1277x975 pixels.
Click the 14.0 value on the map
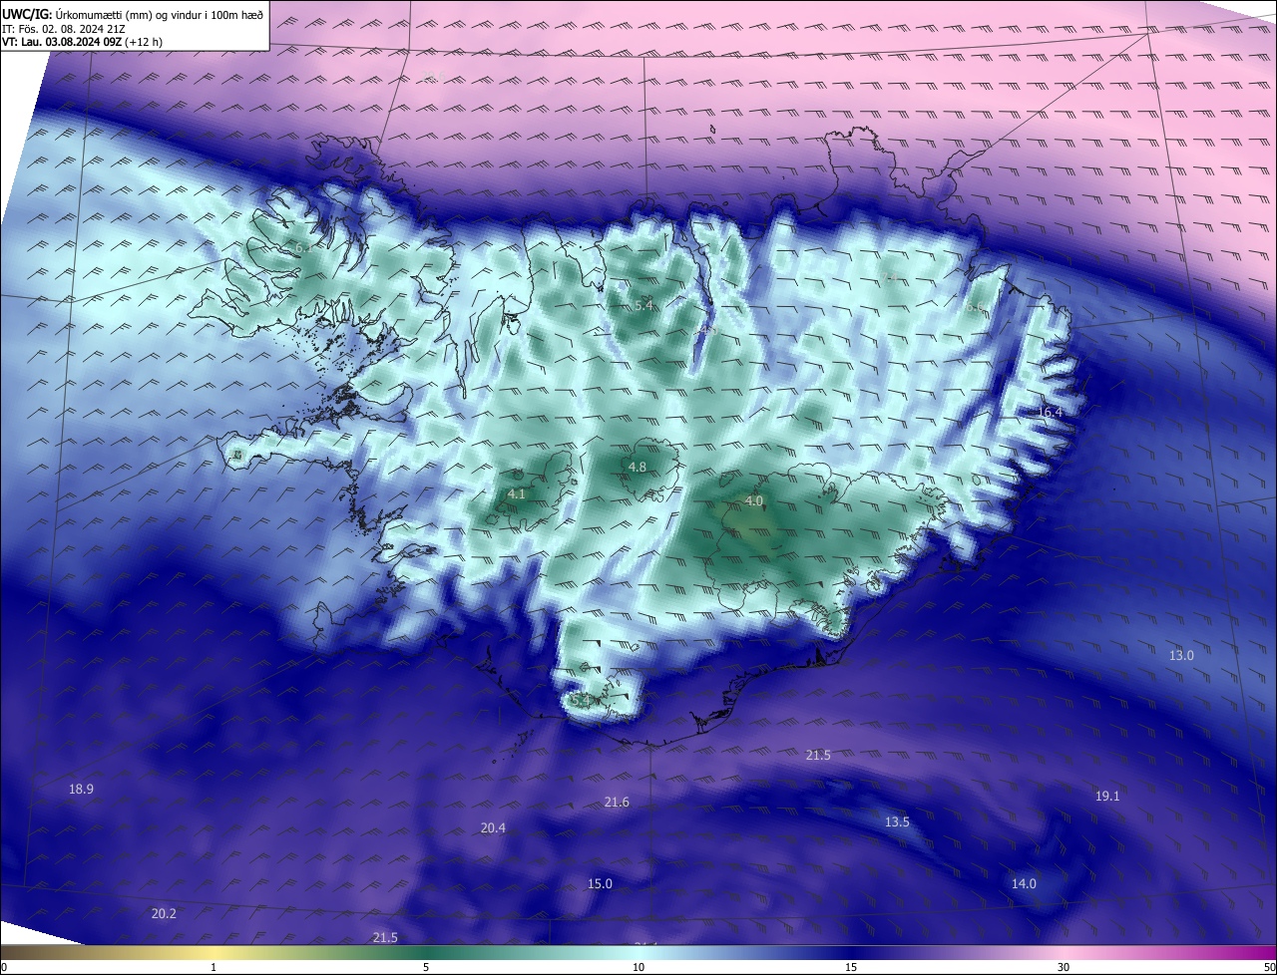tap(1024, 884)
